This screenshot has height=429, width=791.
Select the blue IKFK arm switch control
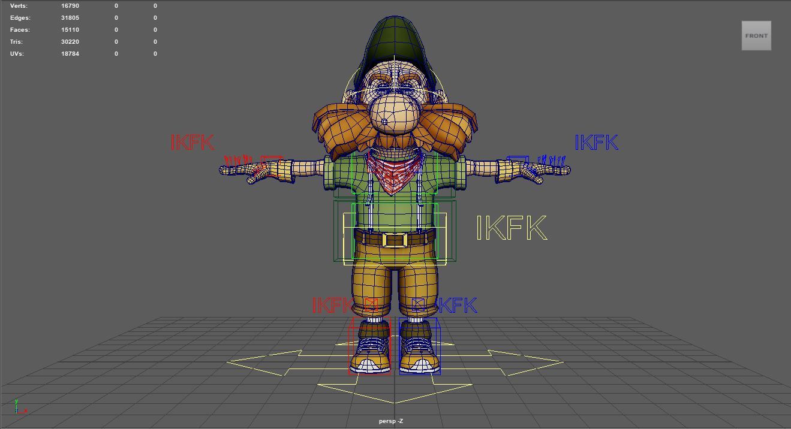(597, 143)
